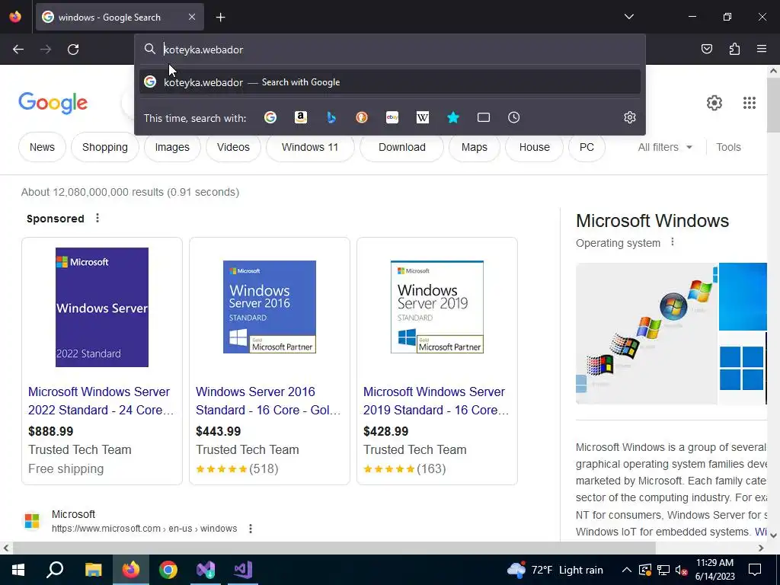Select 'koteyka.webador — Search with Google' suggestion

click(x=390, y=82)
